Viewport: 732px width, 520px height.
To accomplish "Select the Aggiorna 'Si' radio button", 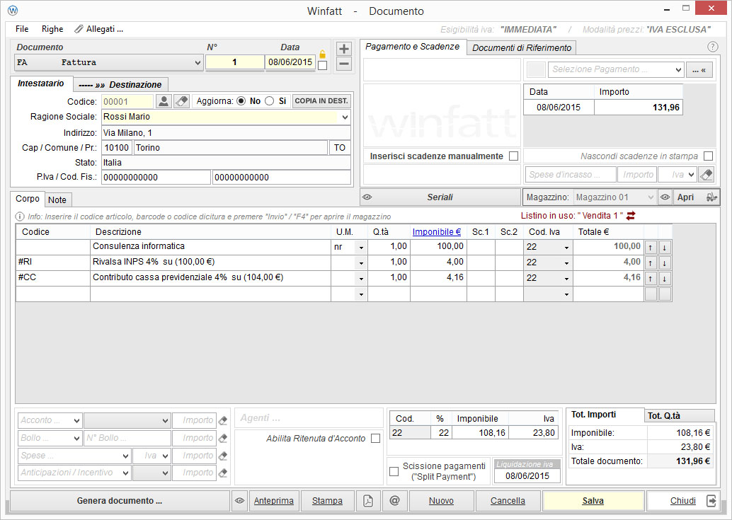I will (x=269, y=101).
